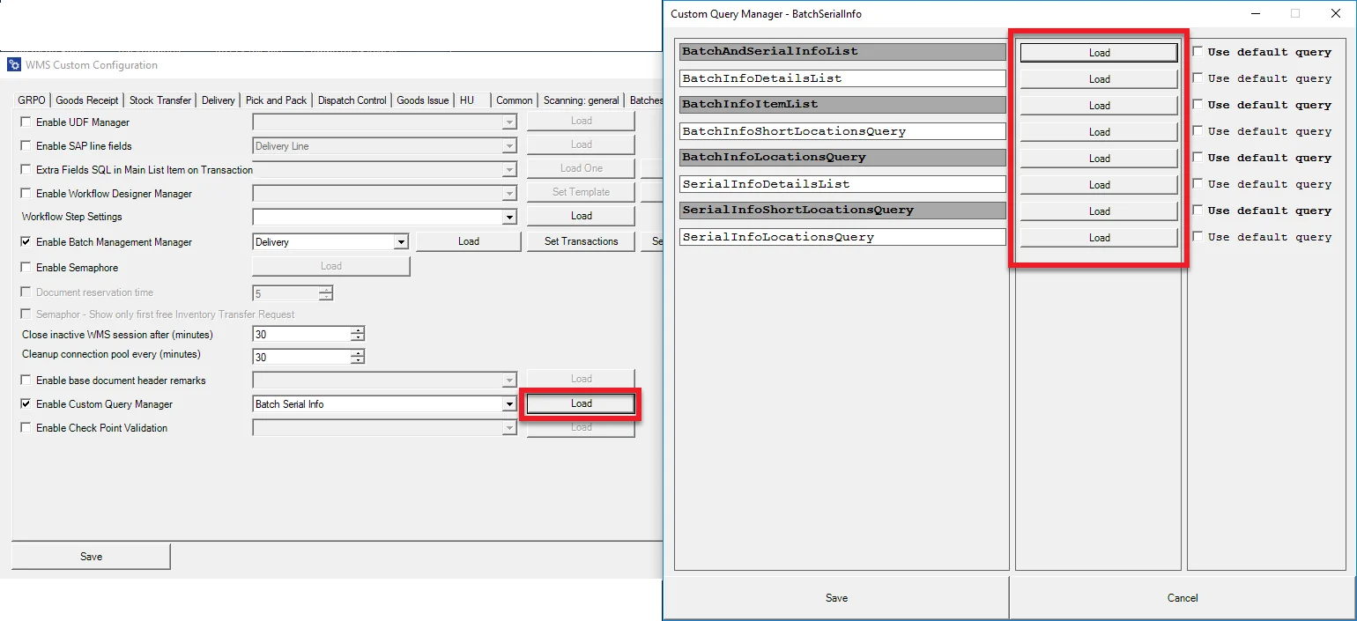1357x621 pixels.
Task: Switch to the Dispatch Control tab
Action: 352,100
